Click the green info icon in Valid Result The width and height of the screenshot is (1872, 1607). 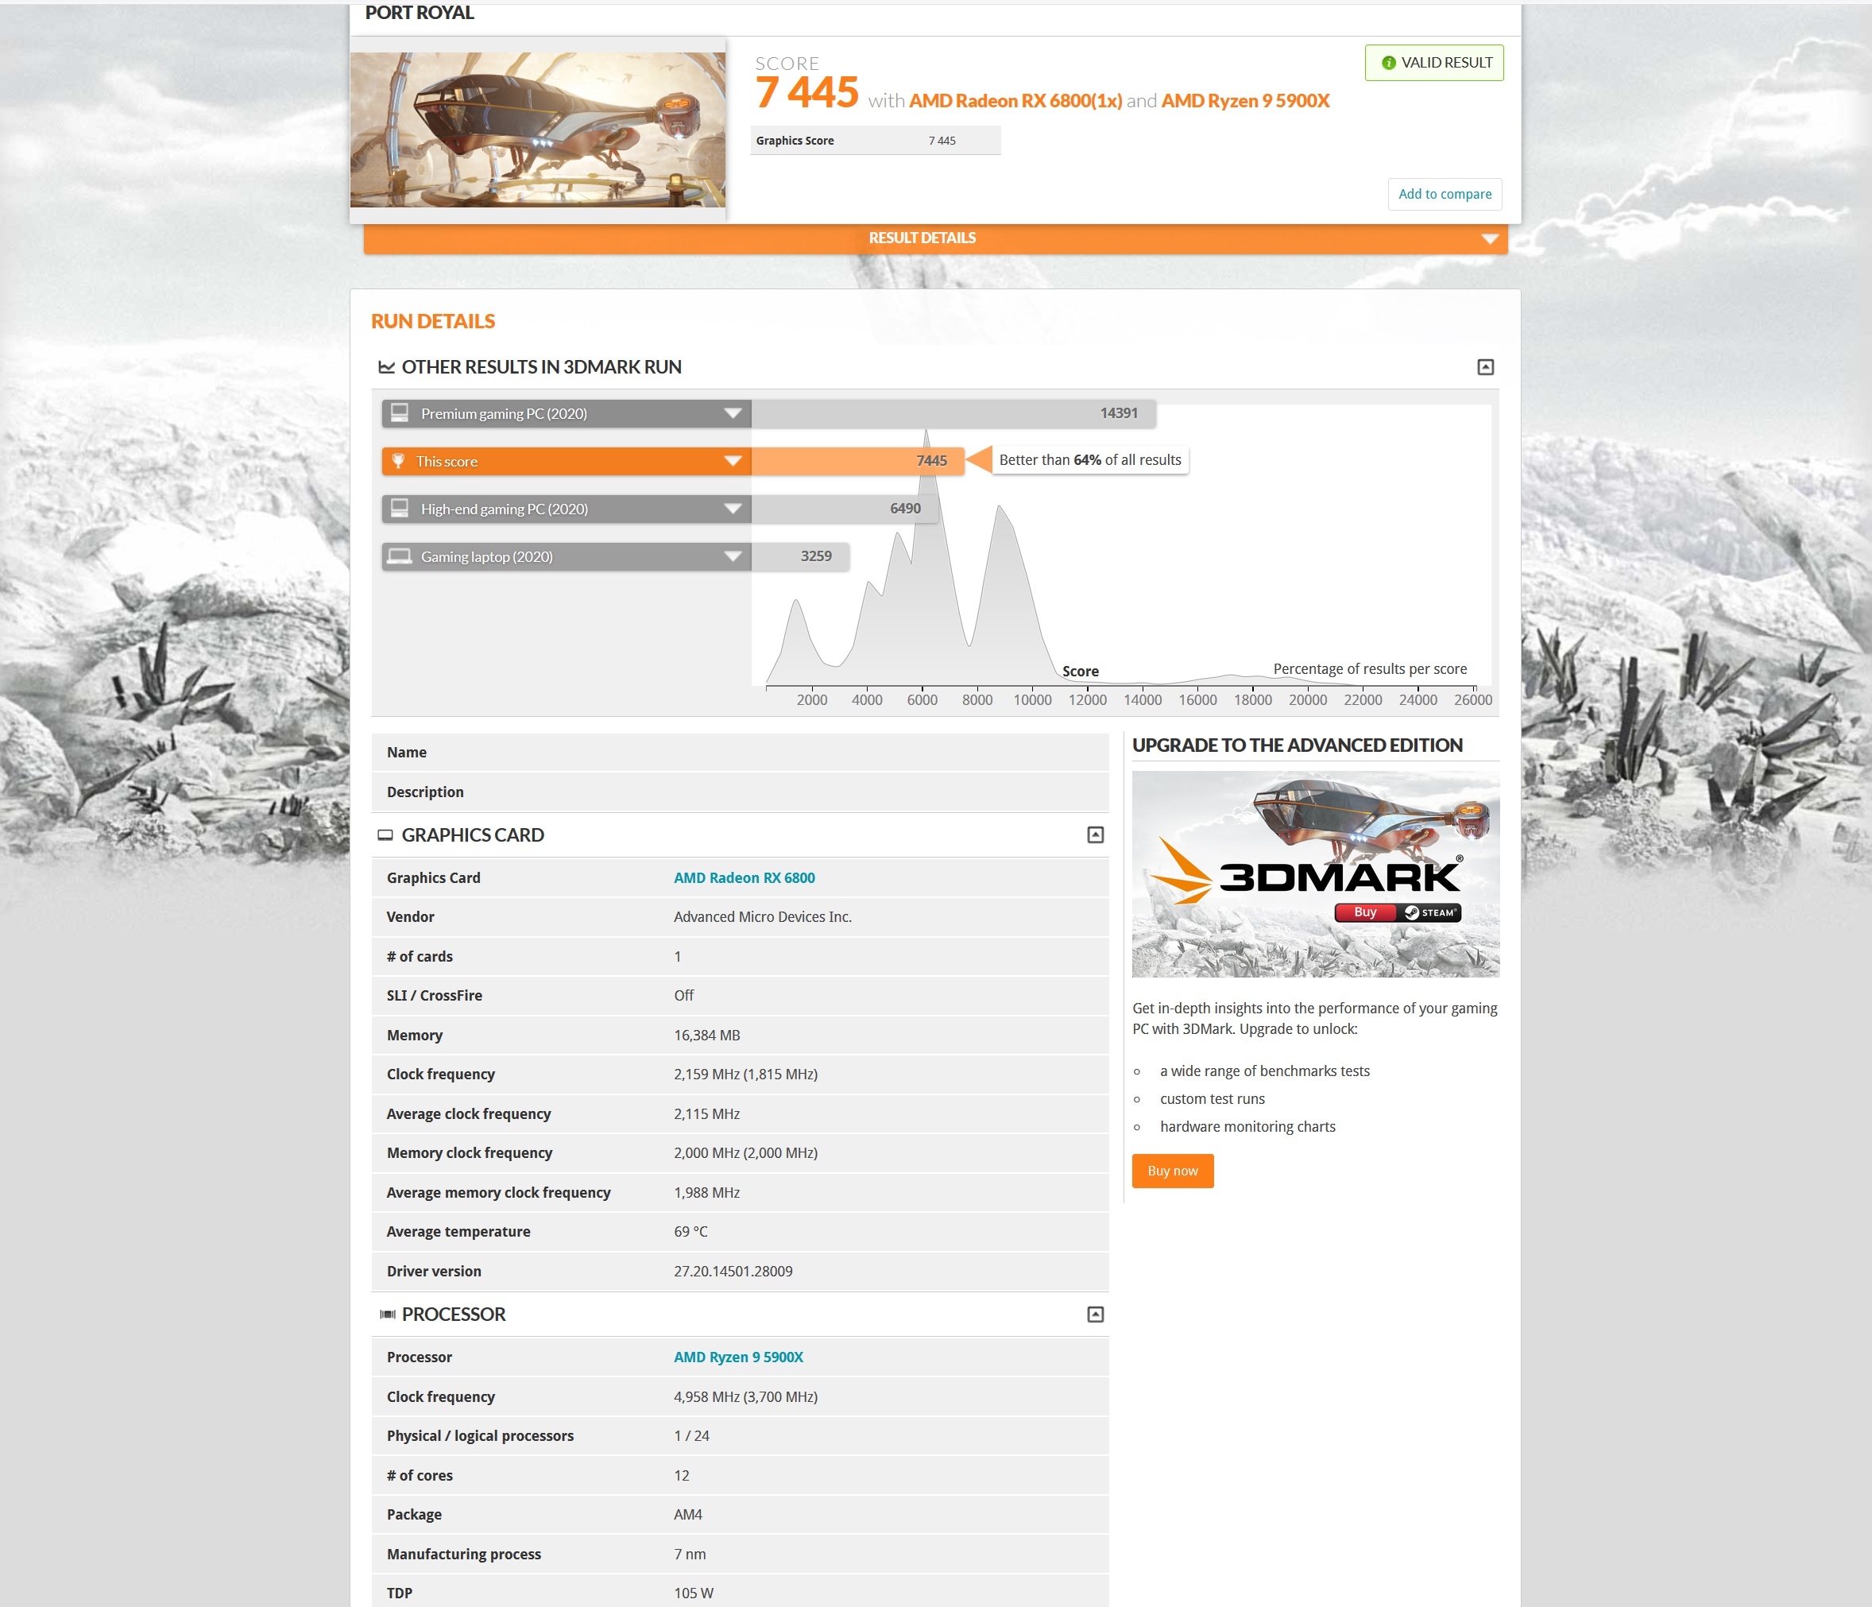[x=1389, y=64]
